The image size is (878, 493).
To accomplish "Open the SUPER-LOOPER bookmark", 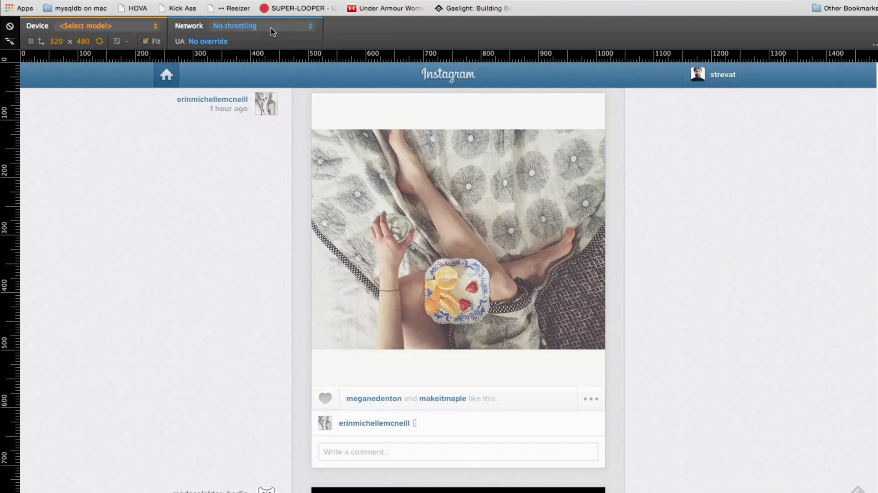I will (298, 8).
